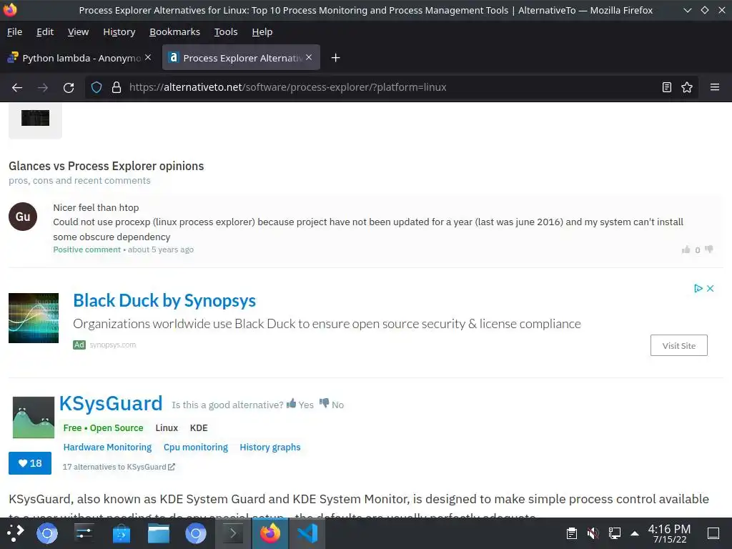
Task: Switch to Visual Studio Code in taskbar
Action: tap(307, 533)
